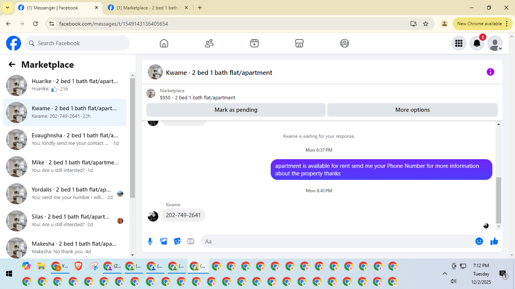Open the Huarike conversation

tap(64, 85)
